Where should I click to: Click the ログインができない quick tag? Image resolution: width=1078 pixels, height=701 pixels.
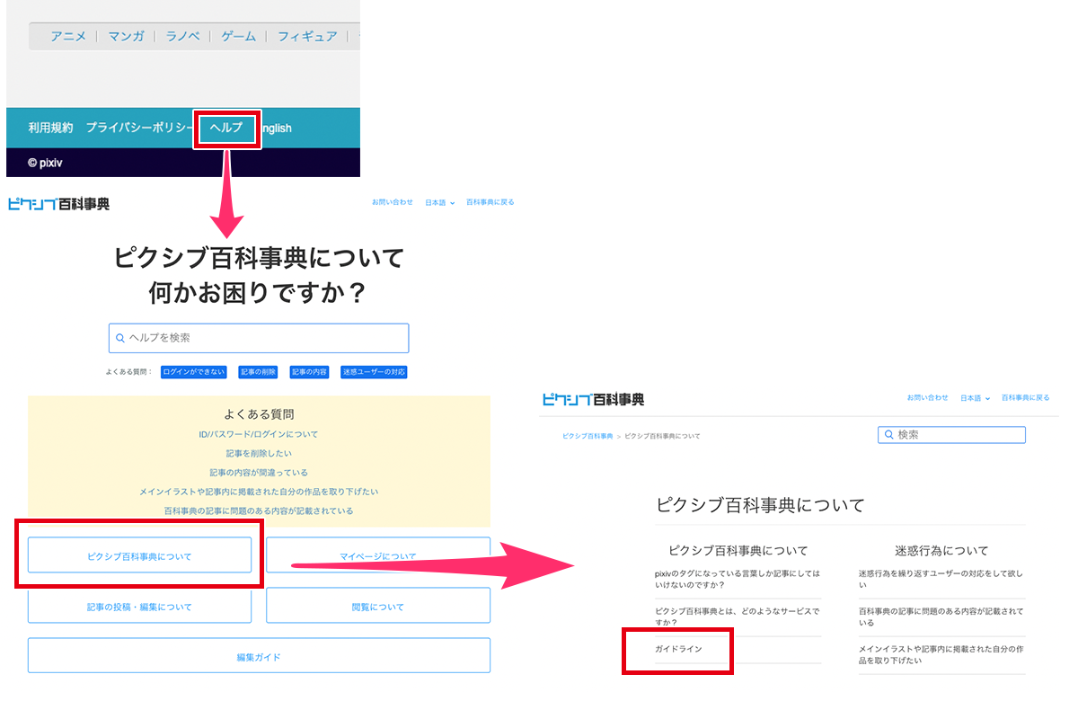pyautogui.click(x=194, y=372)
